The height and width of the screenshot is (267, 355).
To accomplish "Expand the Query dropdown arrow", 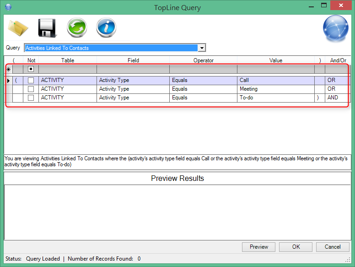I will coord(202,48).
